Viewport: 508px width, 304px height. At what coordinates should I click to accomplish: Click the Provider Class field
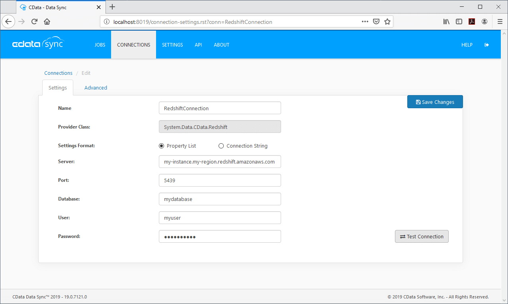[220, 127]
